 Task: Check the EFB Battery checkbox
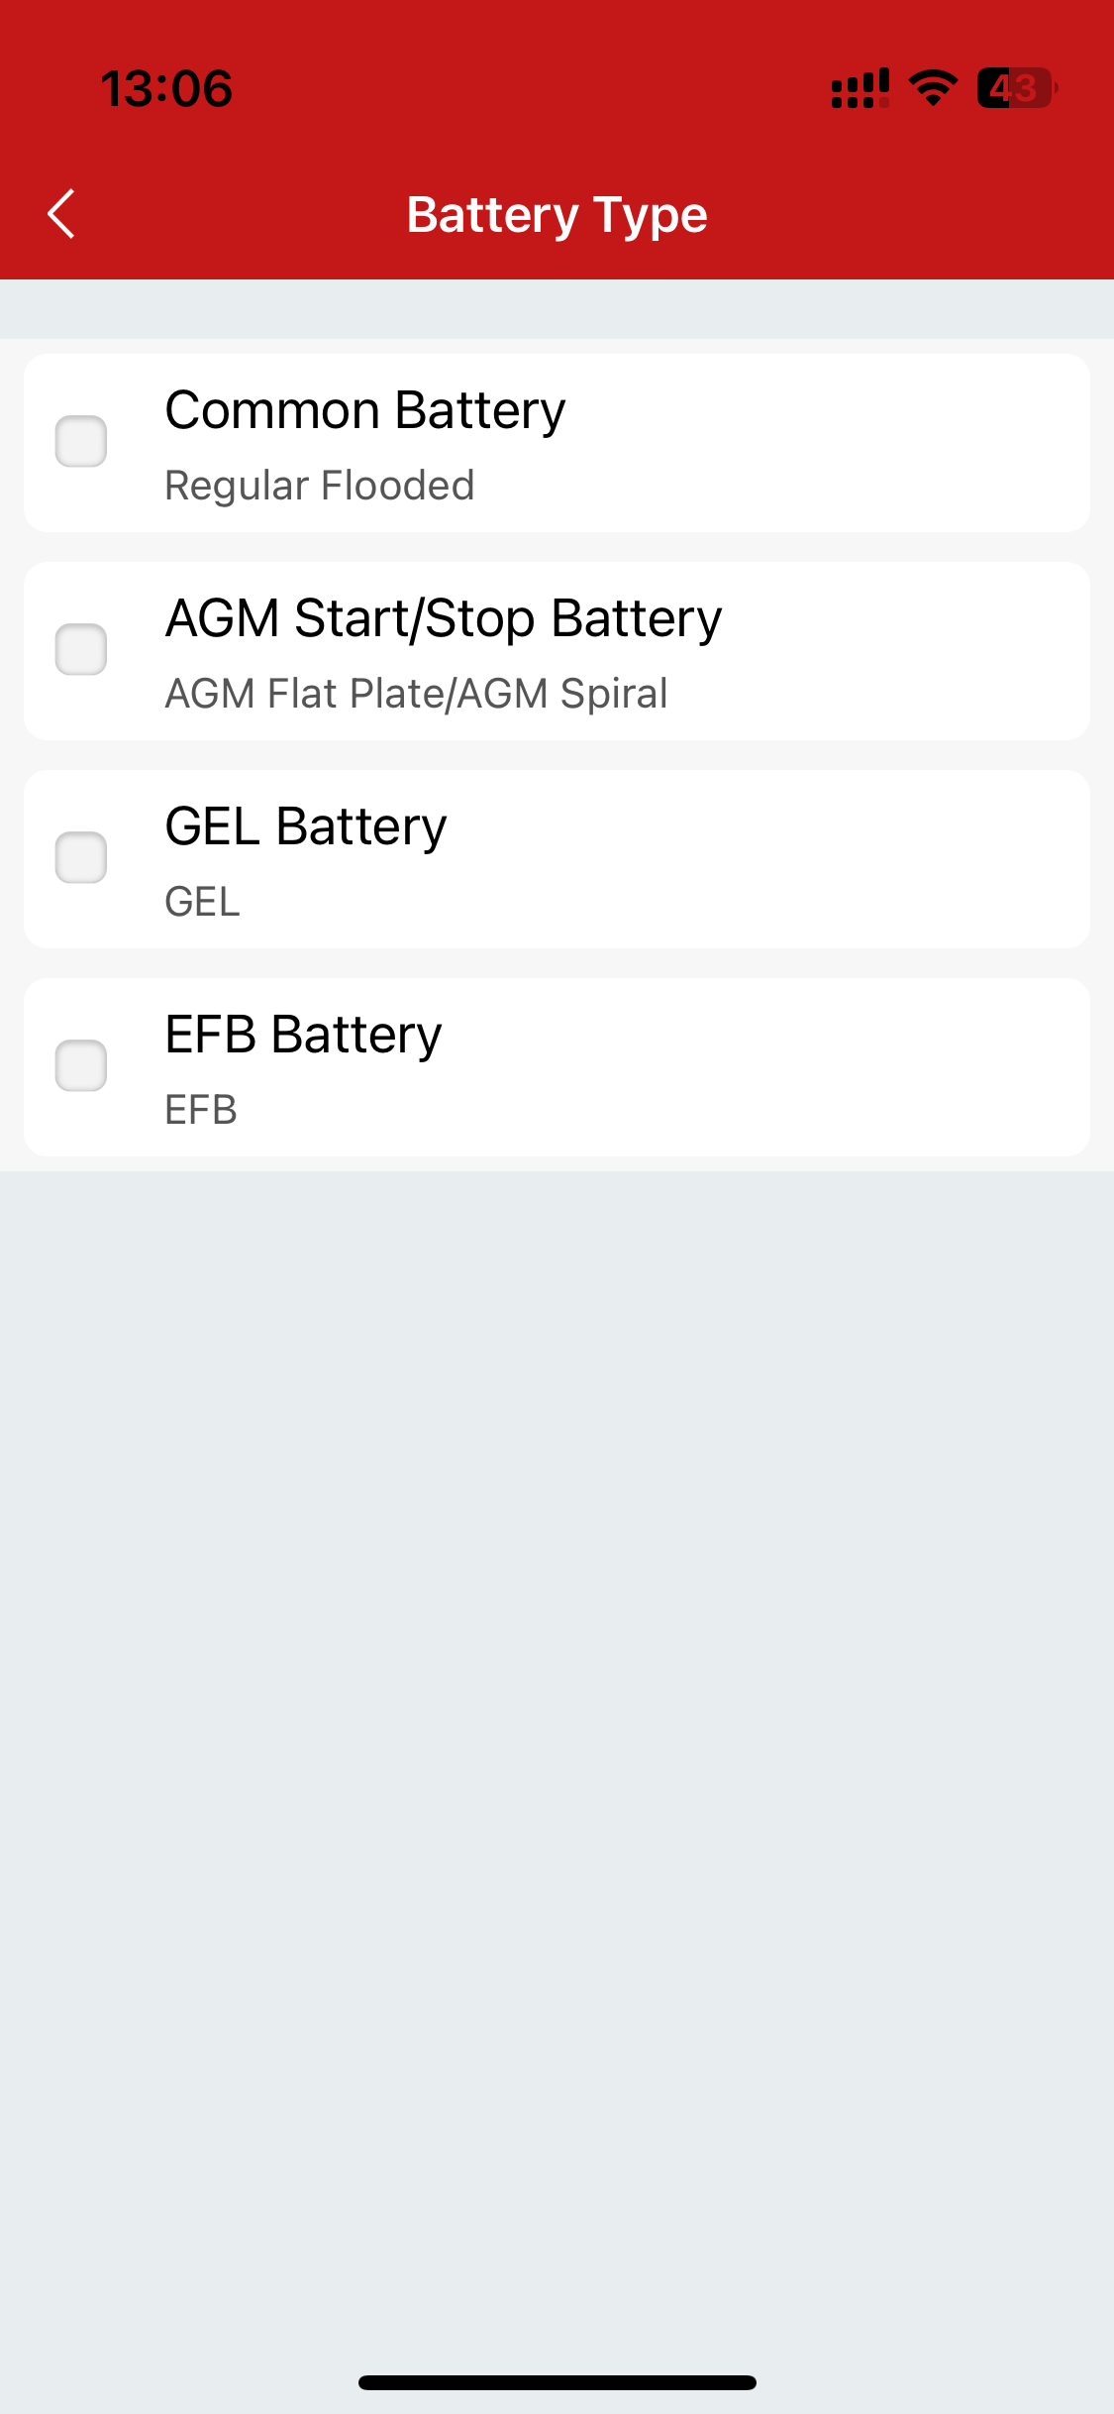[81, 1066]
